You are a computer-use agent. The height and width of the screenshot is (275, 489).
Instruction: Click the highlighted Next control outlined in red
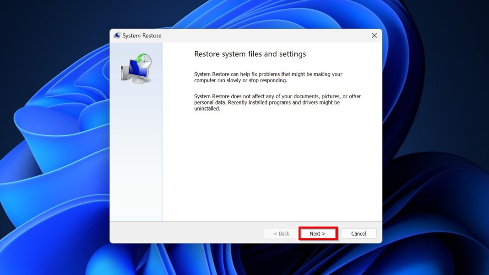[x=318, y=233]
